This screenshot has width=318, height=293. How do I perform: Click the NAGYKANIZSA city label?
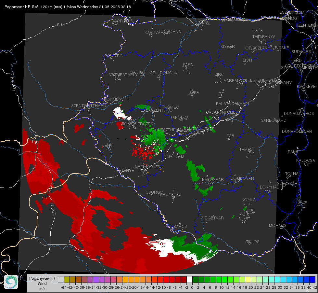coord(149,167)
